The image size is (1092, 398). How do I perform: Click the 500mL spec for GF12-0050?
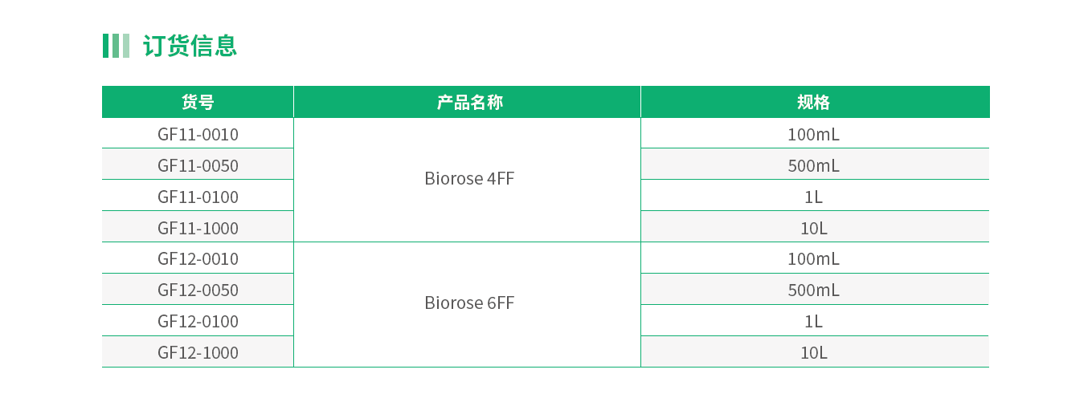[x=815, y=290]
